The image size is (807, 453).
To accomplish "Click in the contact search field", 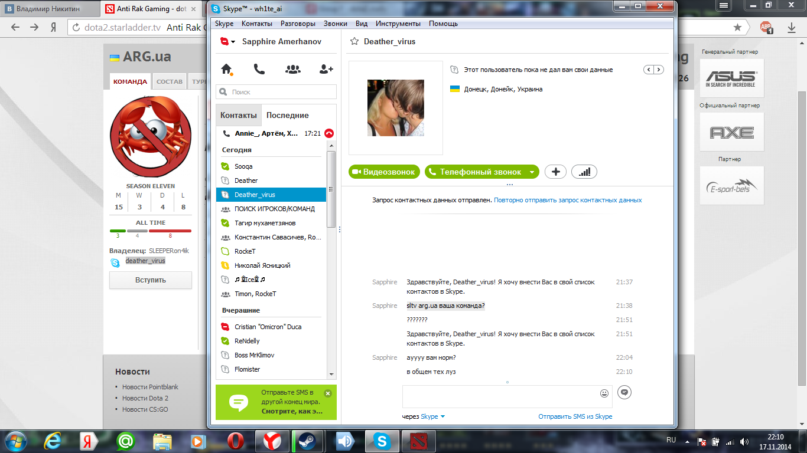I will point(276,92).
